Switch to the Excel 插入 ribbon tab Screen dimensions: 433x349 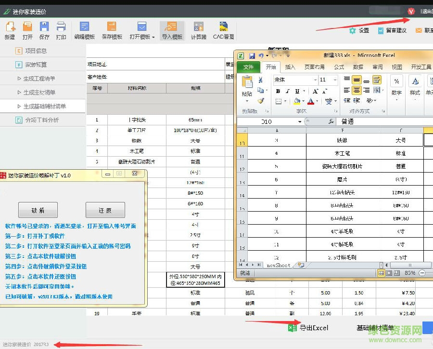[290, 67]
